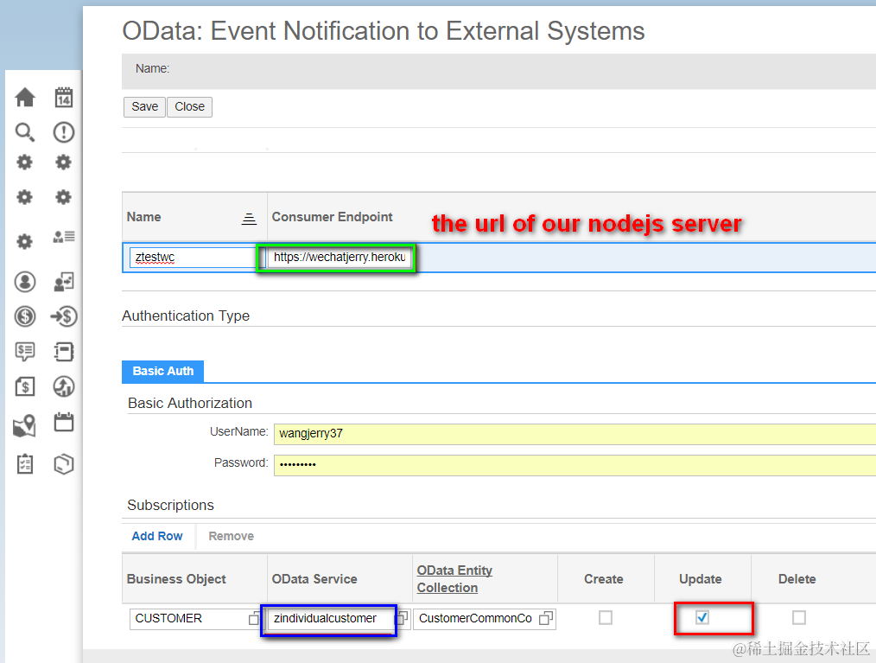Open value help for zindividualcustomer field
This screenshot has height=663, width=876.
pos(401,618)
